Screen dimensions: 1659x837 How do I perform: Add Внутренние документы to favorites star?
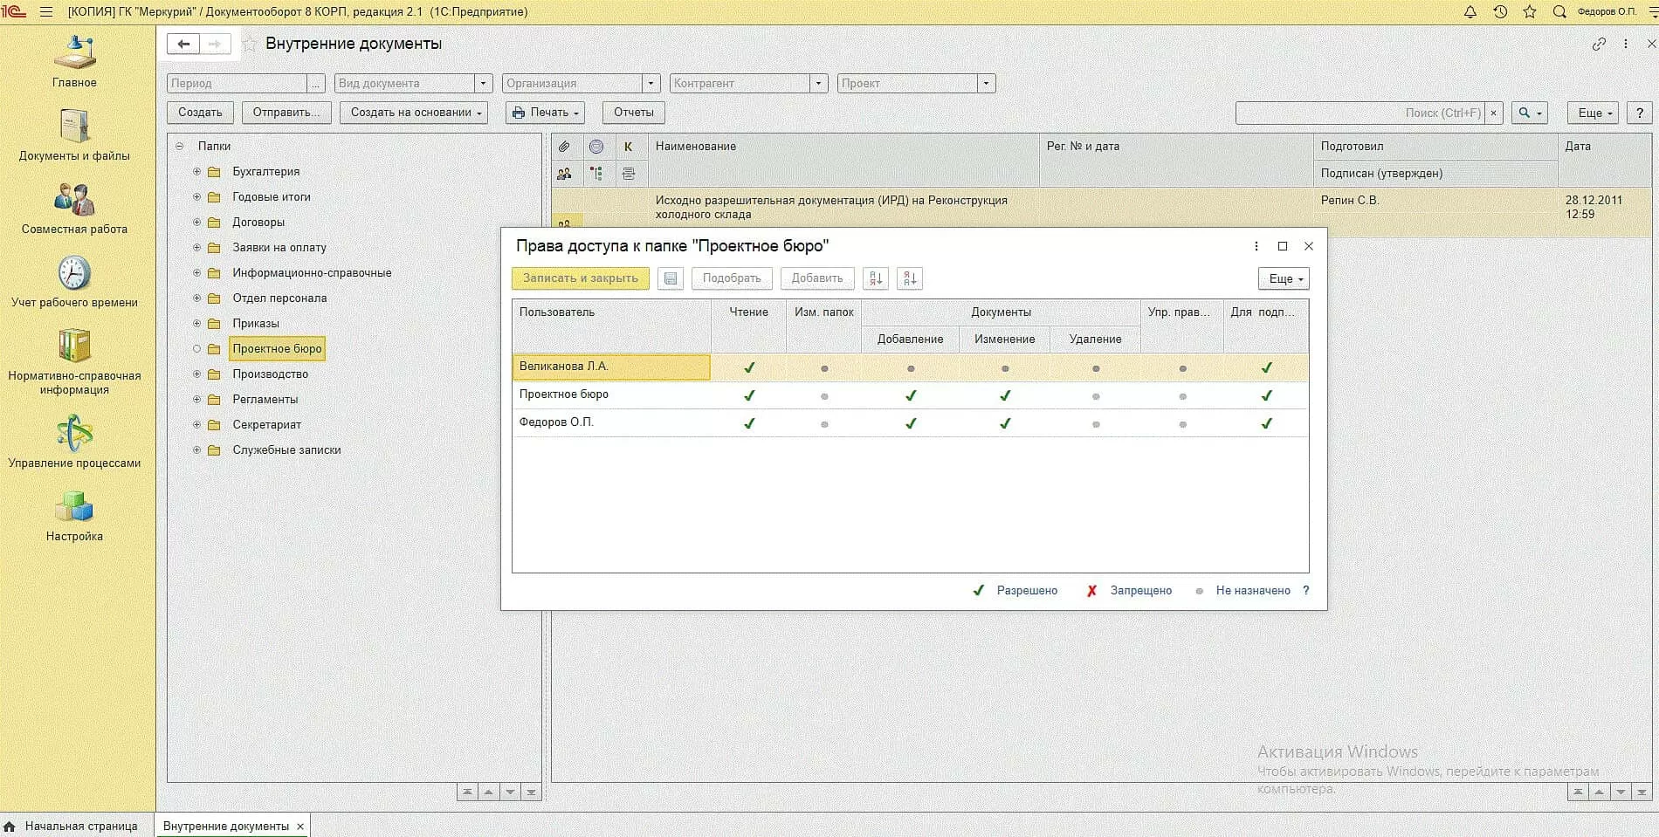coord(250,45)
